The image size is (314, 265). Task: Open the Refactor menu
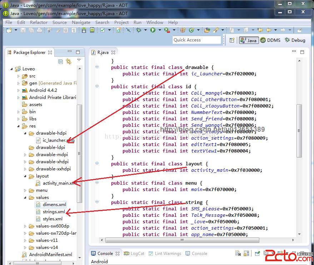tap(39, 22)
